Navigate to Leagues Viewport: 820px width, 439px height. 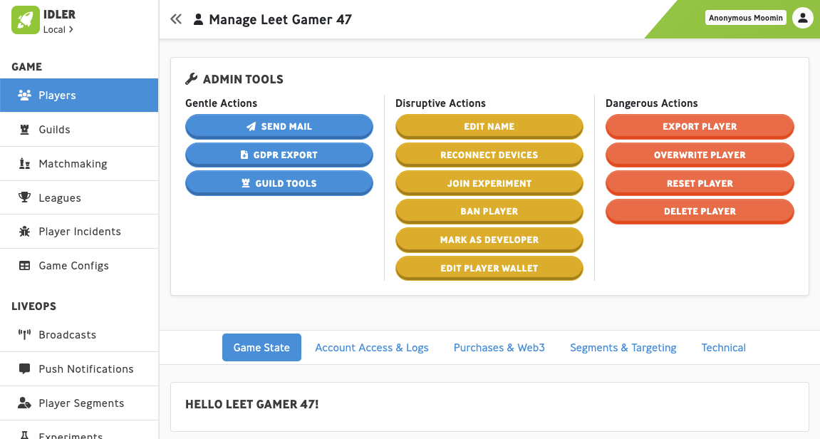click(x=79, y=198)
